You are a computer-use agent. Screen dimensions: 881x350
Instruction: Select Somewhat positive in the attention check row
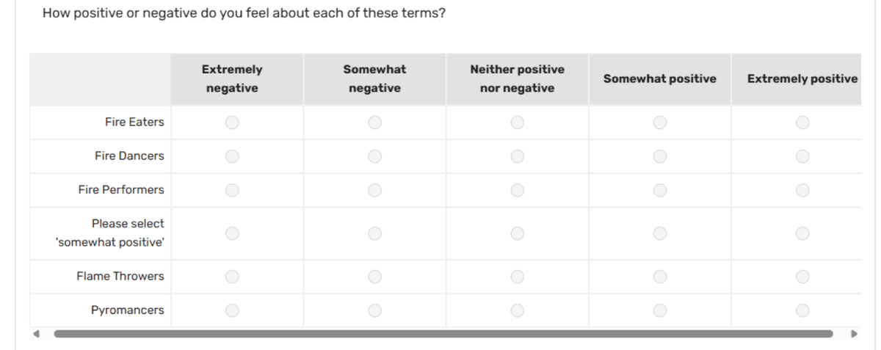[659, 233]
